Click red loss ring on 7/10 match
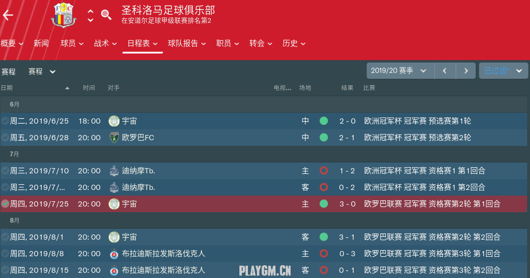 pyautogui.click(x=324, y=171)
